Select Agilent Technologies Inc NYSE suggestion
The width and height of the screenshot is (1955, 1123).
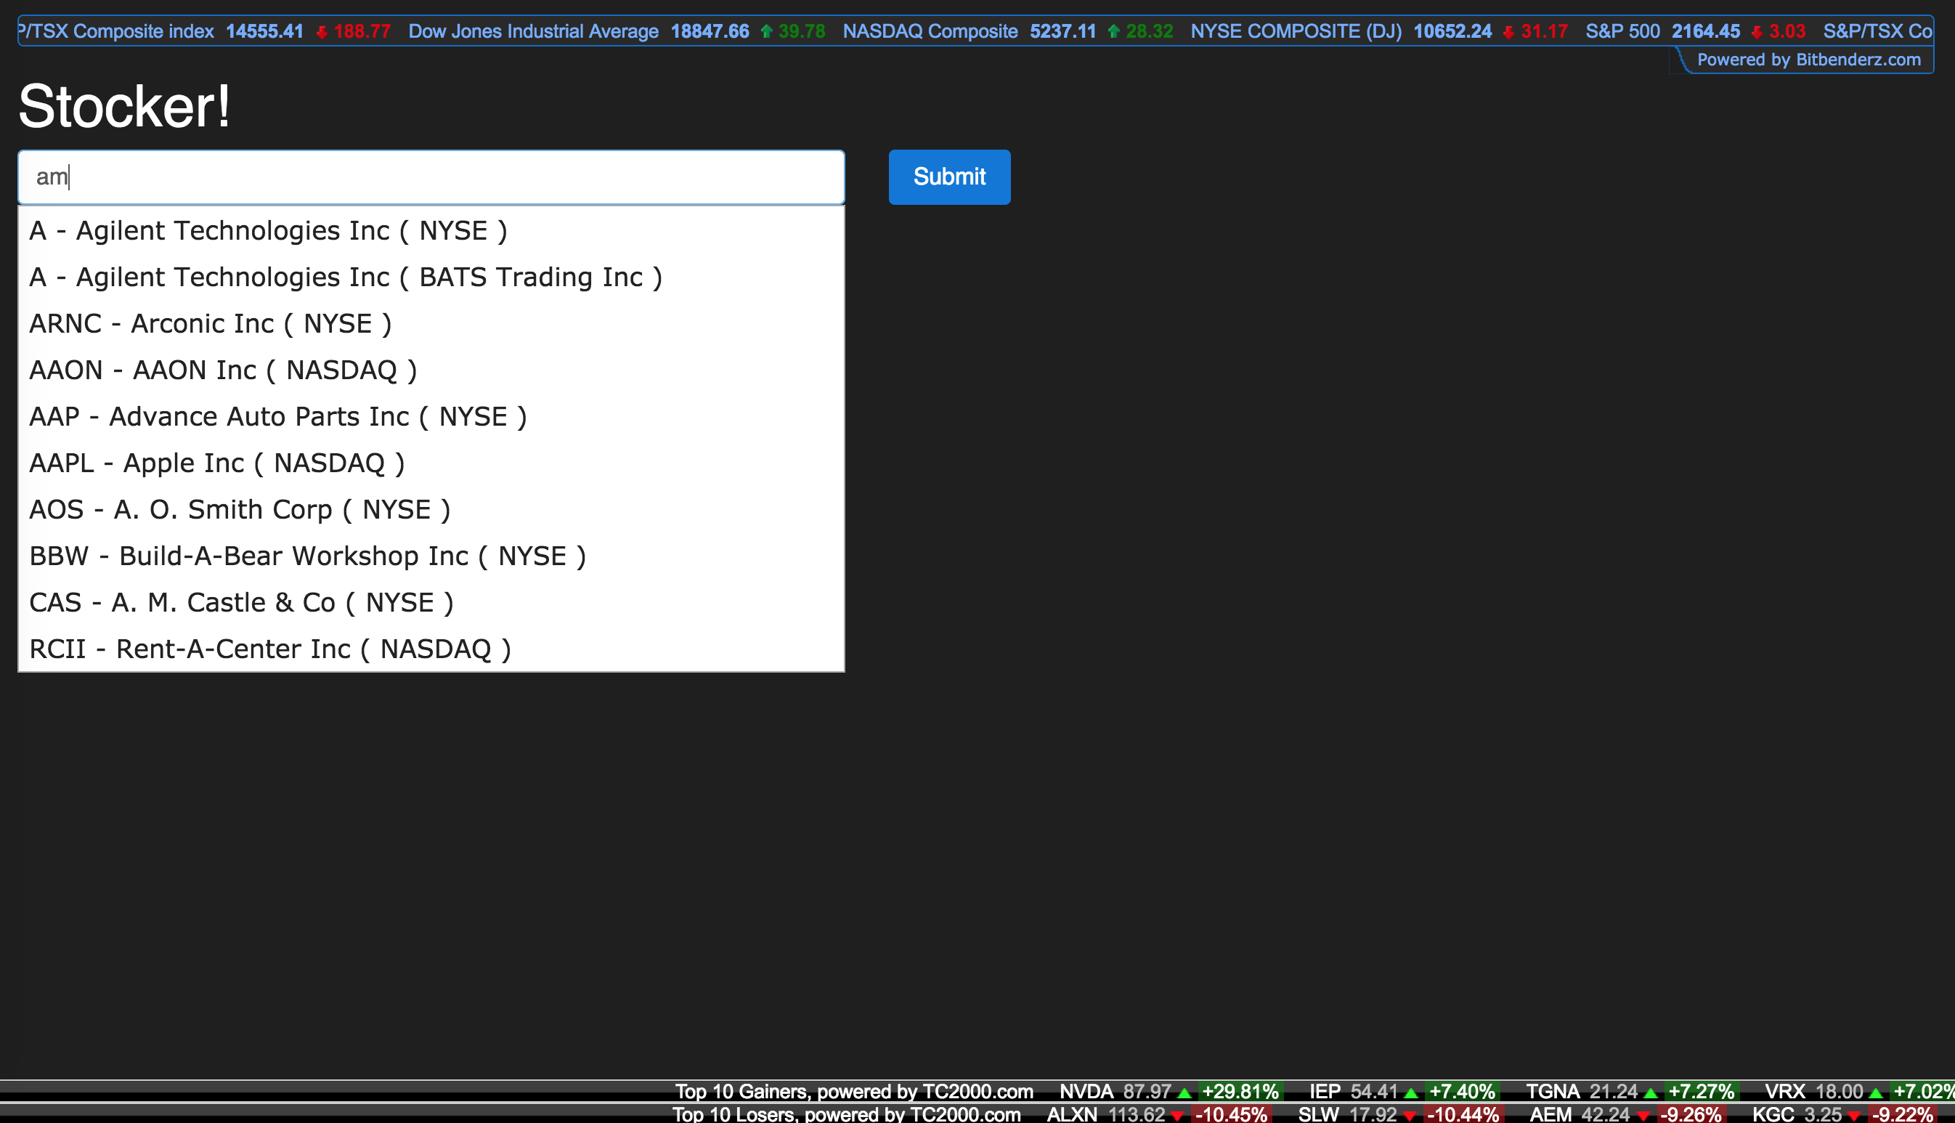pyautogui.click(x=268, y=230)
